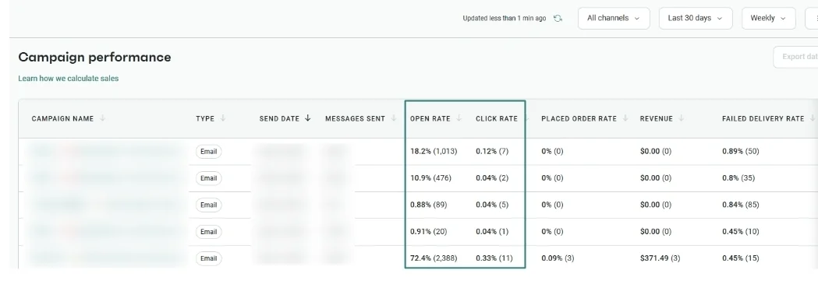This screenshot has height=284, width=818.
Task: Select the 0.45% (10) failed delivery cell
Action: click(740, 231)
